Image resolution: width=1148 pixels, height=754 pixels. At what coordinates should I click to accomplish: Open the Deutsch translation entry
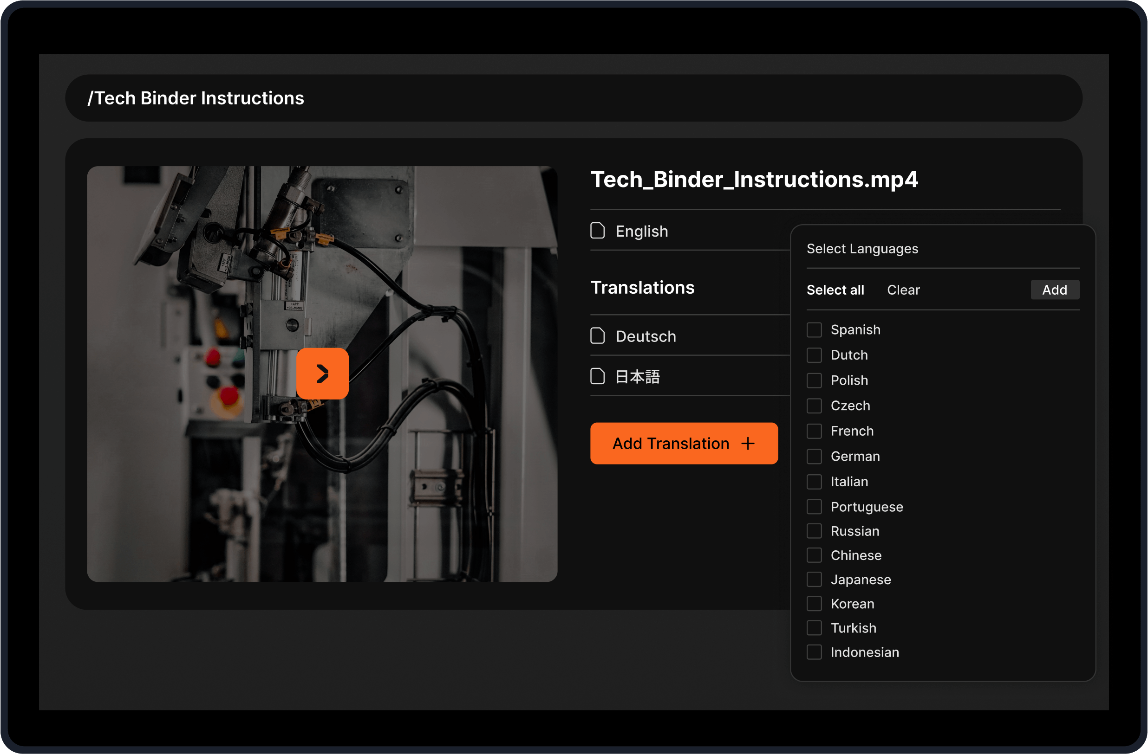tap(646, 336)
